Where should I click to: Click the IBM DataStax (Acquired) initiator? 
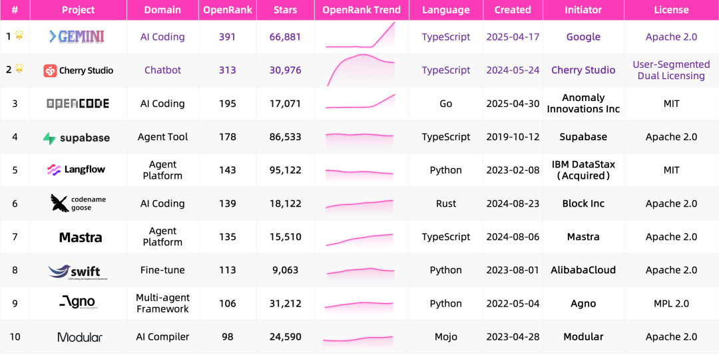583,170
